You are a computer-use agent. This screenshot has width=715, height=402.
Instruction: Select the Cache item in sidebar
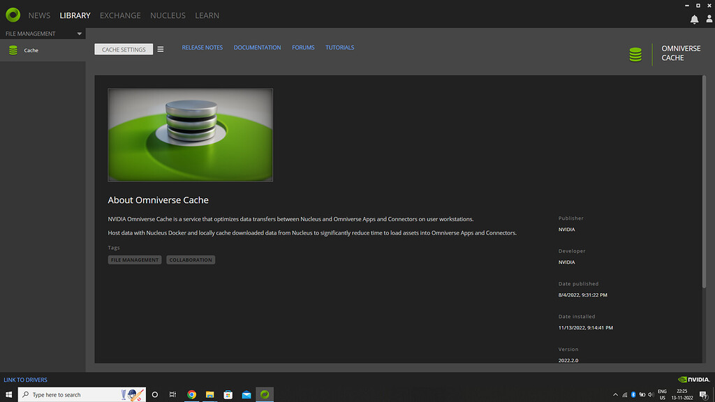[x=43, y=50]
